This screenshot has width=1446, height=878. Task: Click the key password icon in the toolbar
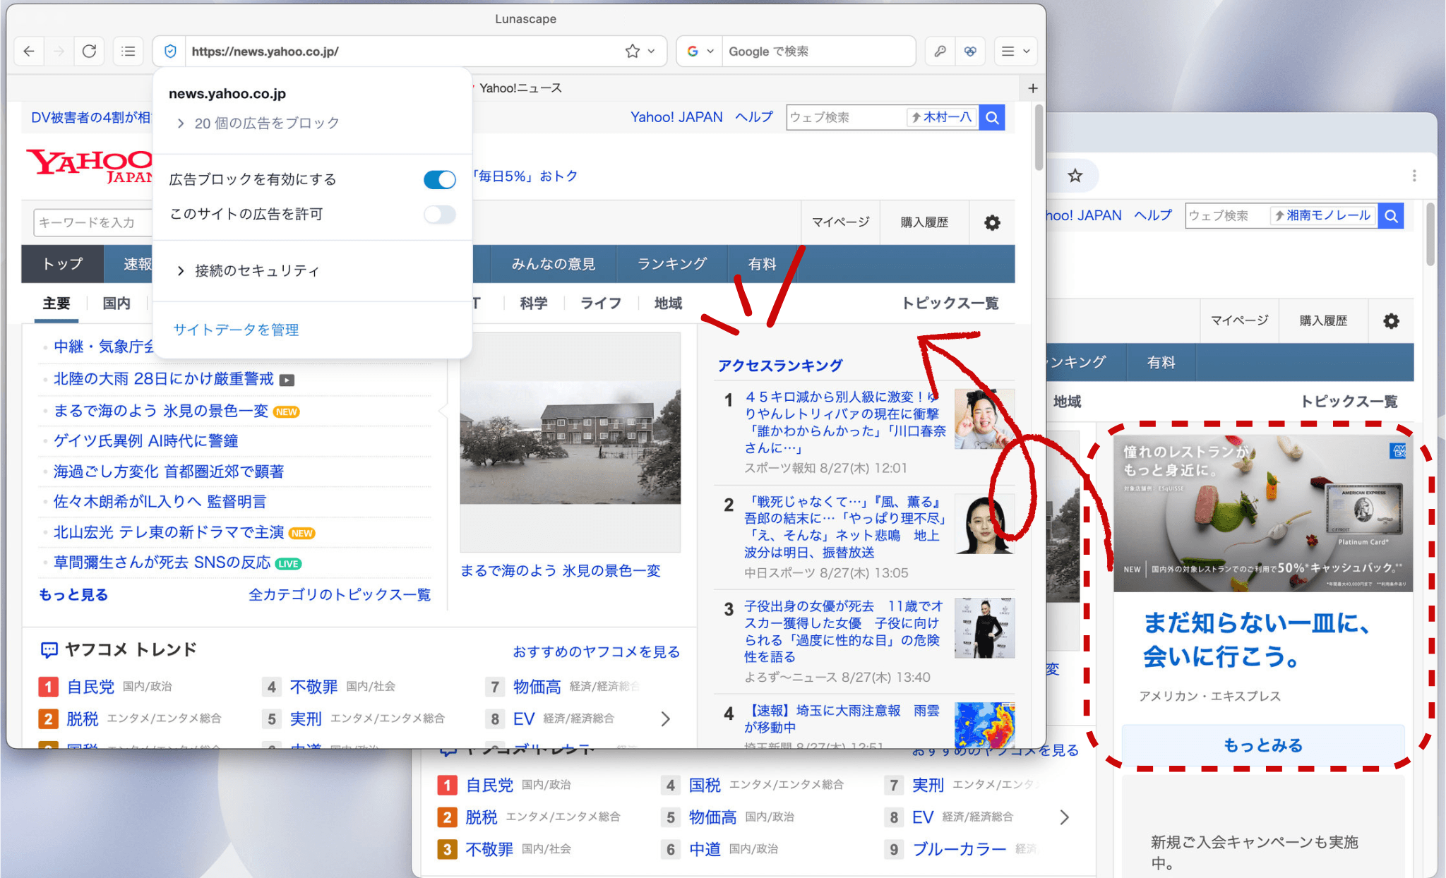point(940,51)
